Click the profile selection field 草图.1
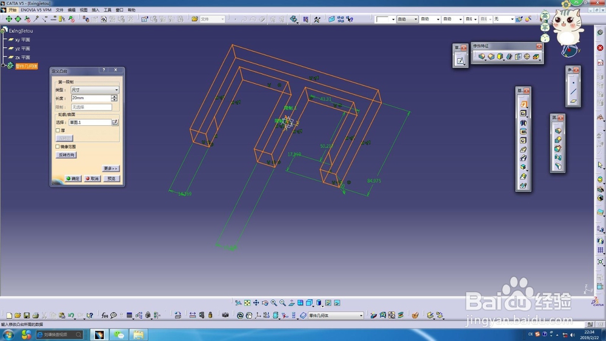The image size is (606, 341). [90, 122]
